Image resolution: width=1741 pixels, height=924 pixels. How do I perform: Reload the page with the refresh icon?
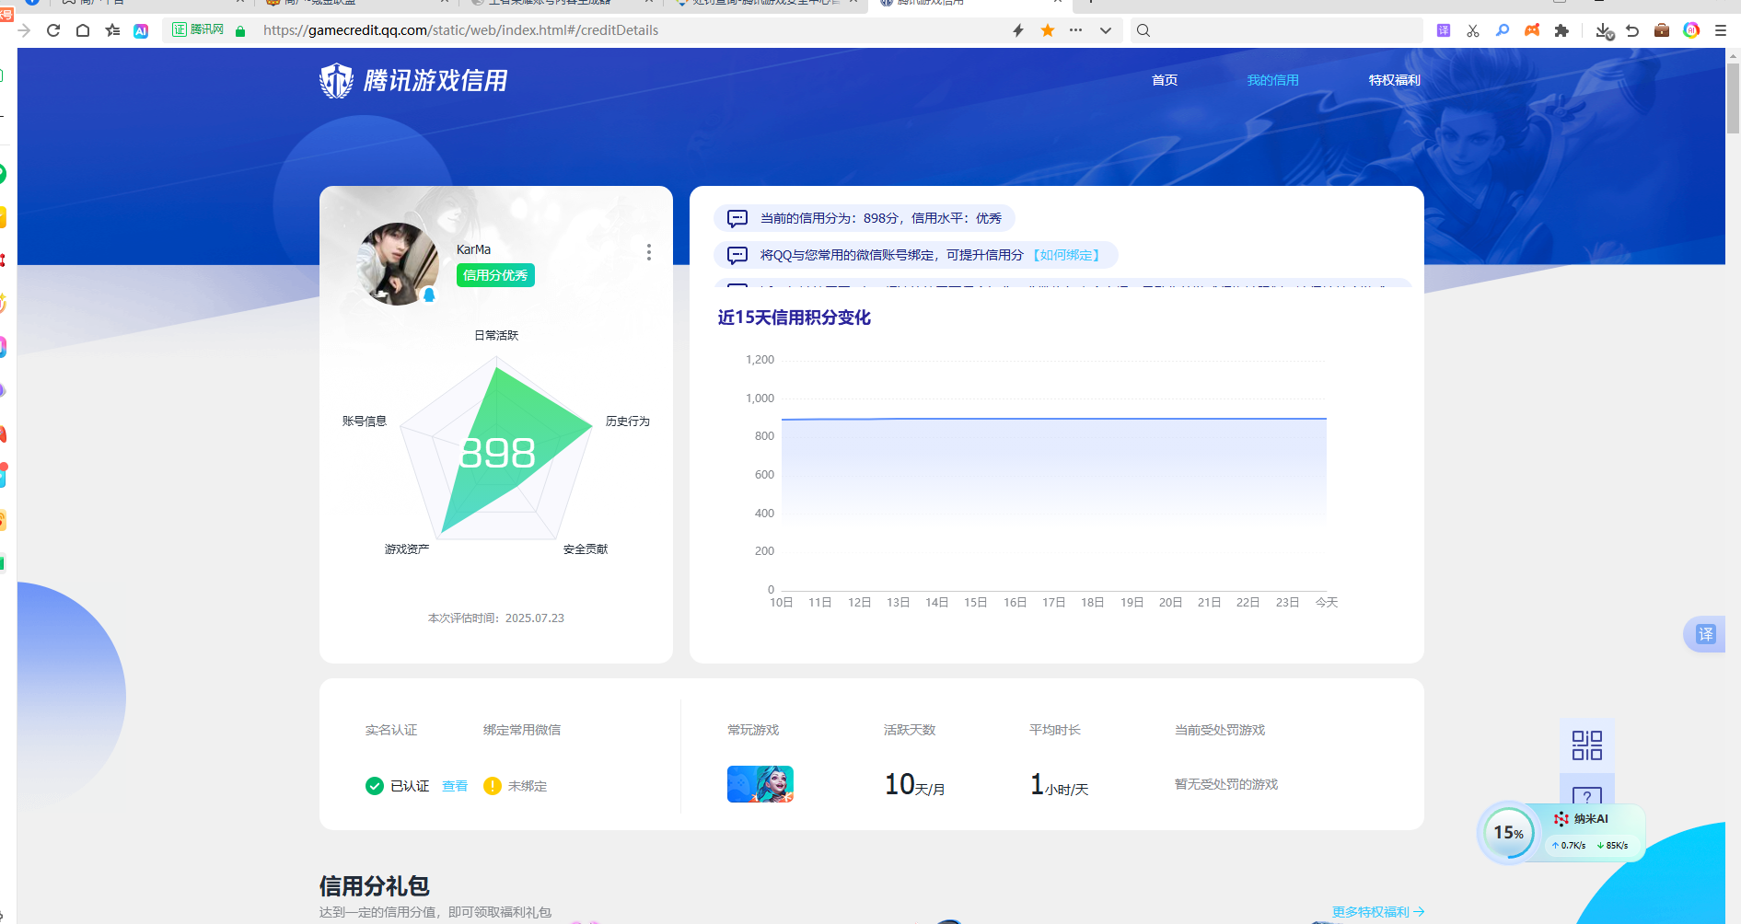click(x=53, y=30)
